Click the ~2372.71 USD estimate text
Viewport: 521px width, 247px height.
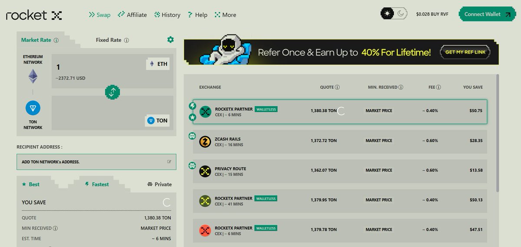click(x=70, y=78)
